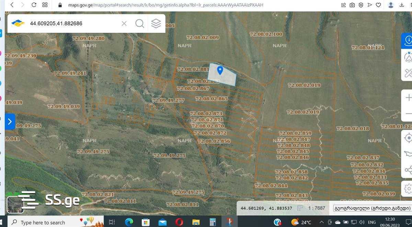Activate the parcel info identify tool
This screenshot has height=227, width=412.
point(408,40)
